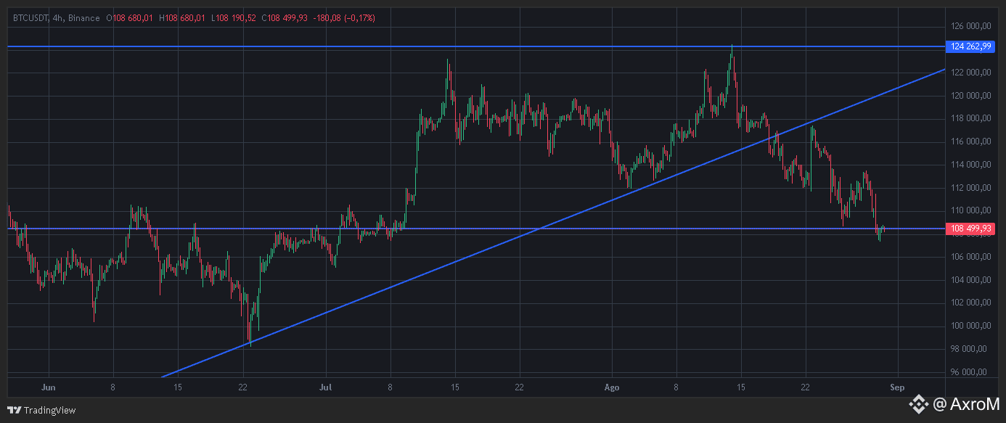This screenshot has width=1006, height=423.
Task: Click the 116 000,00 price axis label
Action: [970, 141]
